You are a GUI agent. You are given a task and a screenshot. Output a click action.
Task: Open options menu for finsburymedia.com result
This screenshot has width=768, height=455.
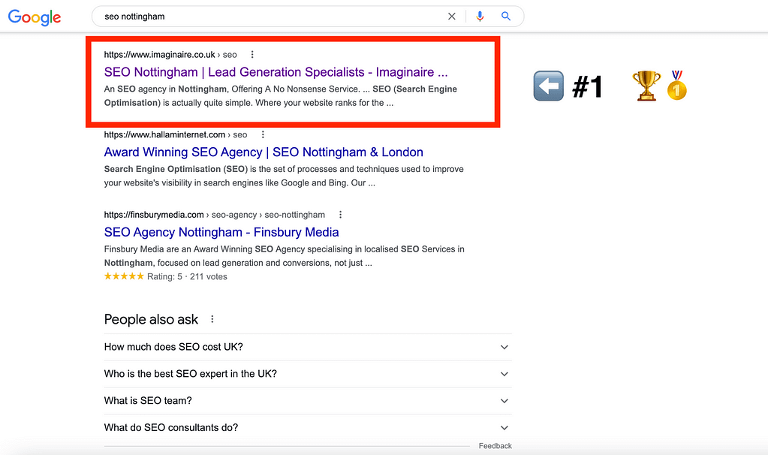(x=340, y=215)
